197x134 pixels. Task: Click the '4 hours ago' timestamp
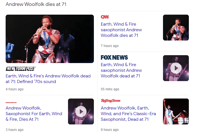pyautogui.click(x=15, y=89)
